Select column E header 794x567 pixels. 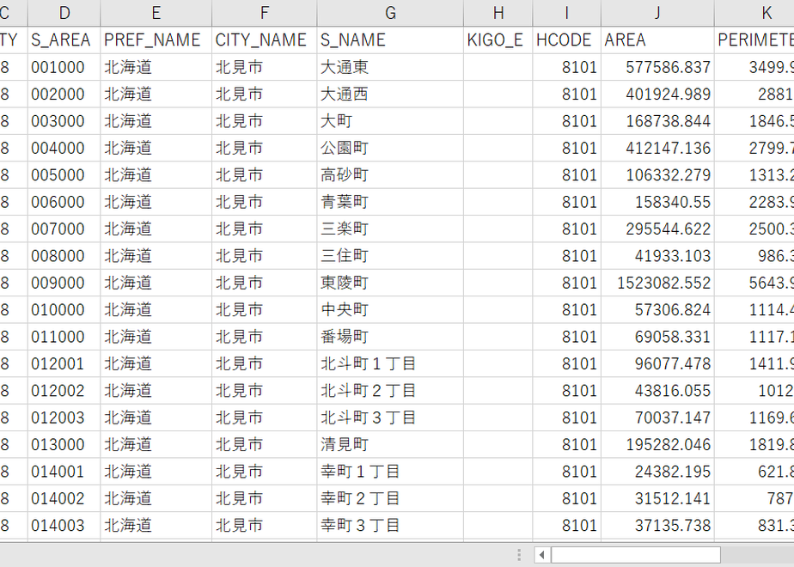coord(156,13)
